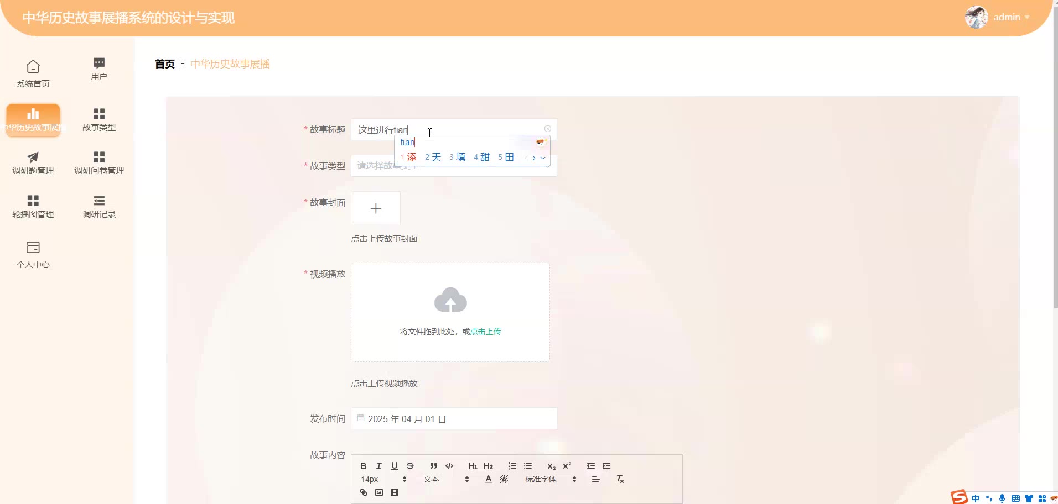Image resolution: width=1058 pixels, height=504 pixels.
Task: Clear the 故事标题 input text
Action: click(548, 129)
